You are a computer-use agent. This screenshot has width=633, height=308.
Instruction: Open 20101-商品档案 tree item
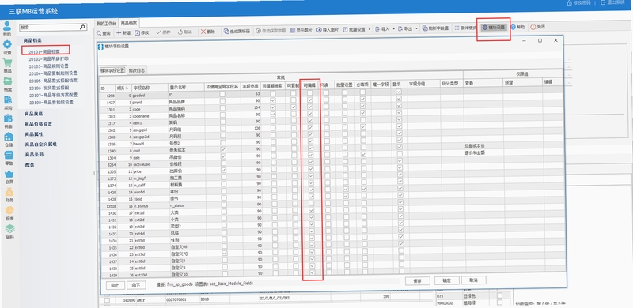coord(44,51)
